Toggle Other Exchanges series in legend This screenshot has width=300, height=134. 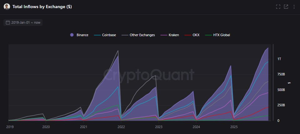point(138,35)
